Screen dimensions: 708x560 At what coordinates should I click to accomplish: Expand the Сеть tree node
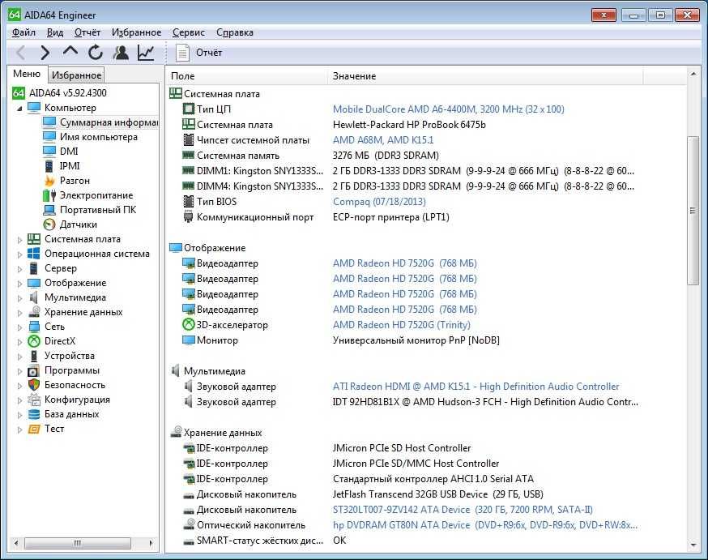(19, 327)
